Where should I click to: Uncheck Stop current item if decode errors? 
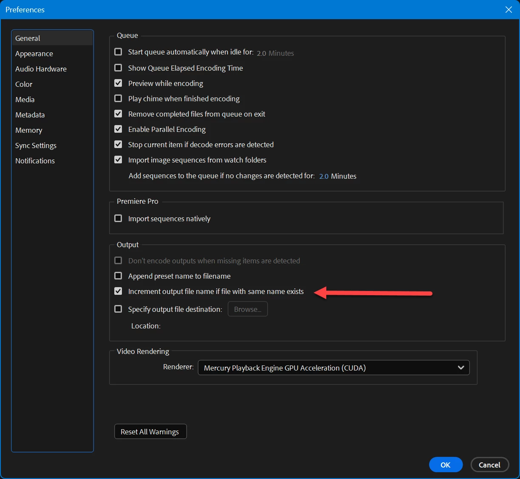point(118,144)
